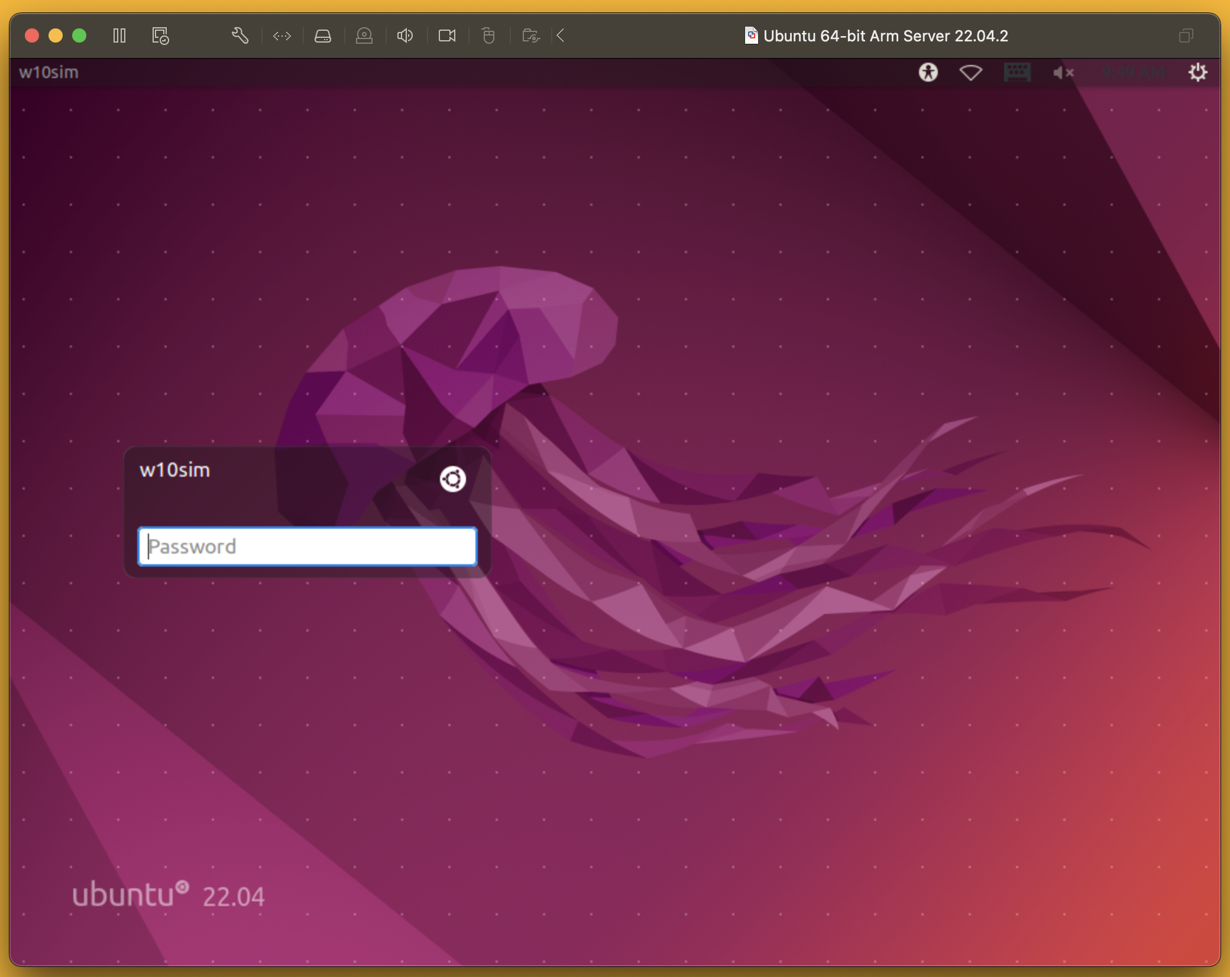Click the w10sim hostname in panel

48,72
